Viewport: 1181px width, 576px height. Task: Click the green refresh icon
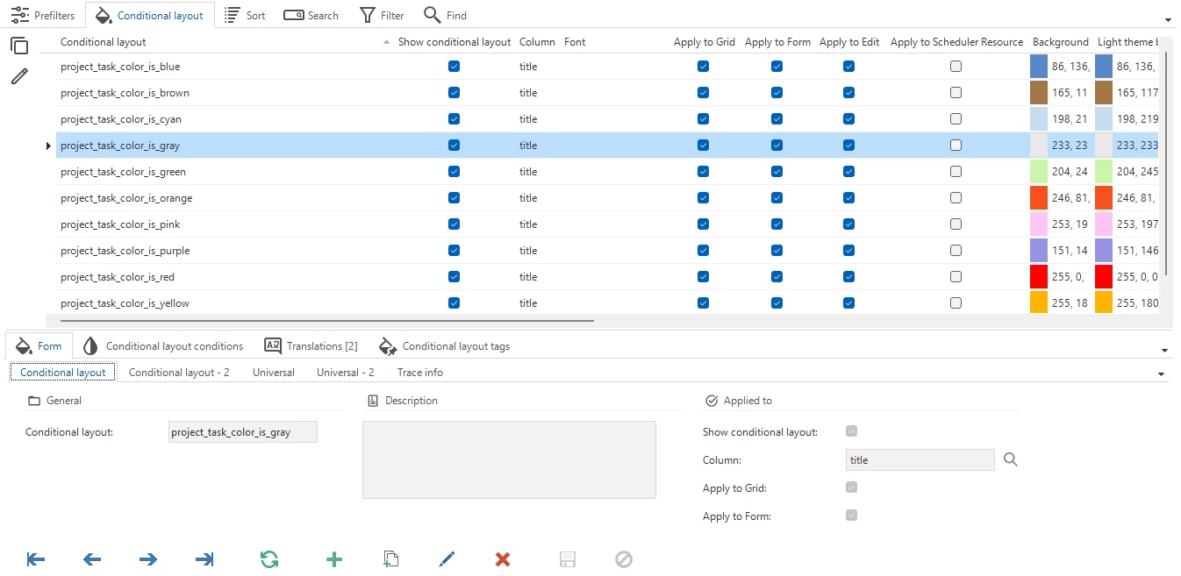click(269, 559)
